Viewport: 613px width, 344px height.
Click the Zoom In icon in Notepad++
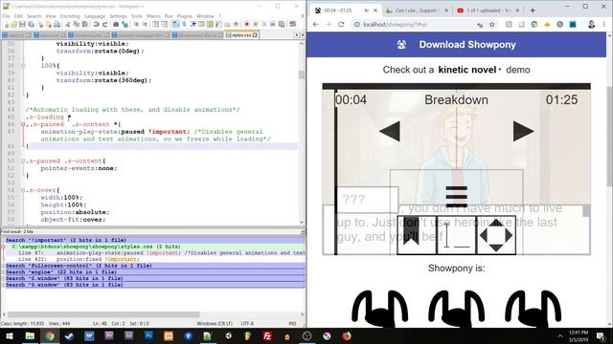point(136,24)
